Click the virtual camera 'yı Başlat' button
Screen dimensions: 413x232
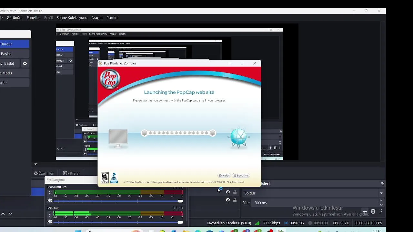tap(10, 63)
